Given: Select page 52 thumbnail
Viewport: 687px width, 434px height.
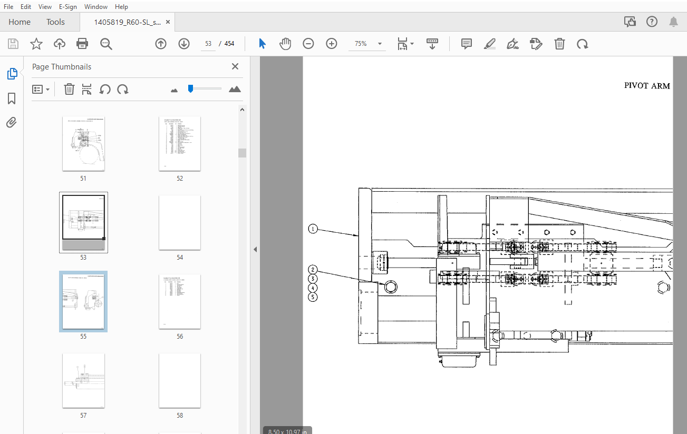Looking at the screenshot, I should point(180,144).
